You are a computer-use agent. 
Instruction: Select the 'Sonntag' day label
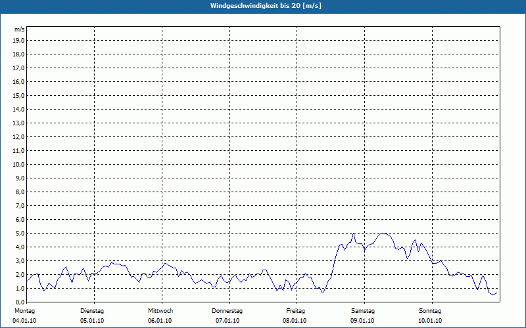click(430, 311)
